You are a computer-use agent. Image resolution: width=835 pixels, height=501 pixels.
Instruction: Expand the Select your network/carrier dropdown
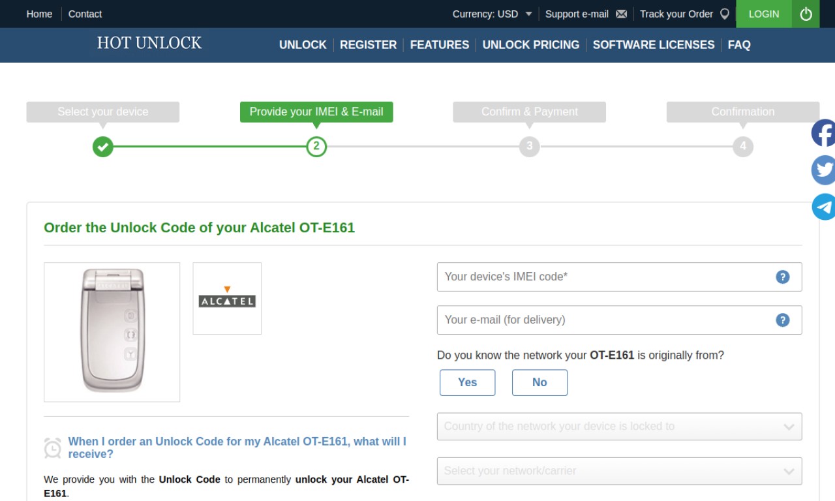coord(619,471)
